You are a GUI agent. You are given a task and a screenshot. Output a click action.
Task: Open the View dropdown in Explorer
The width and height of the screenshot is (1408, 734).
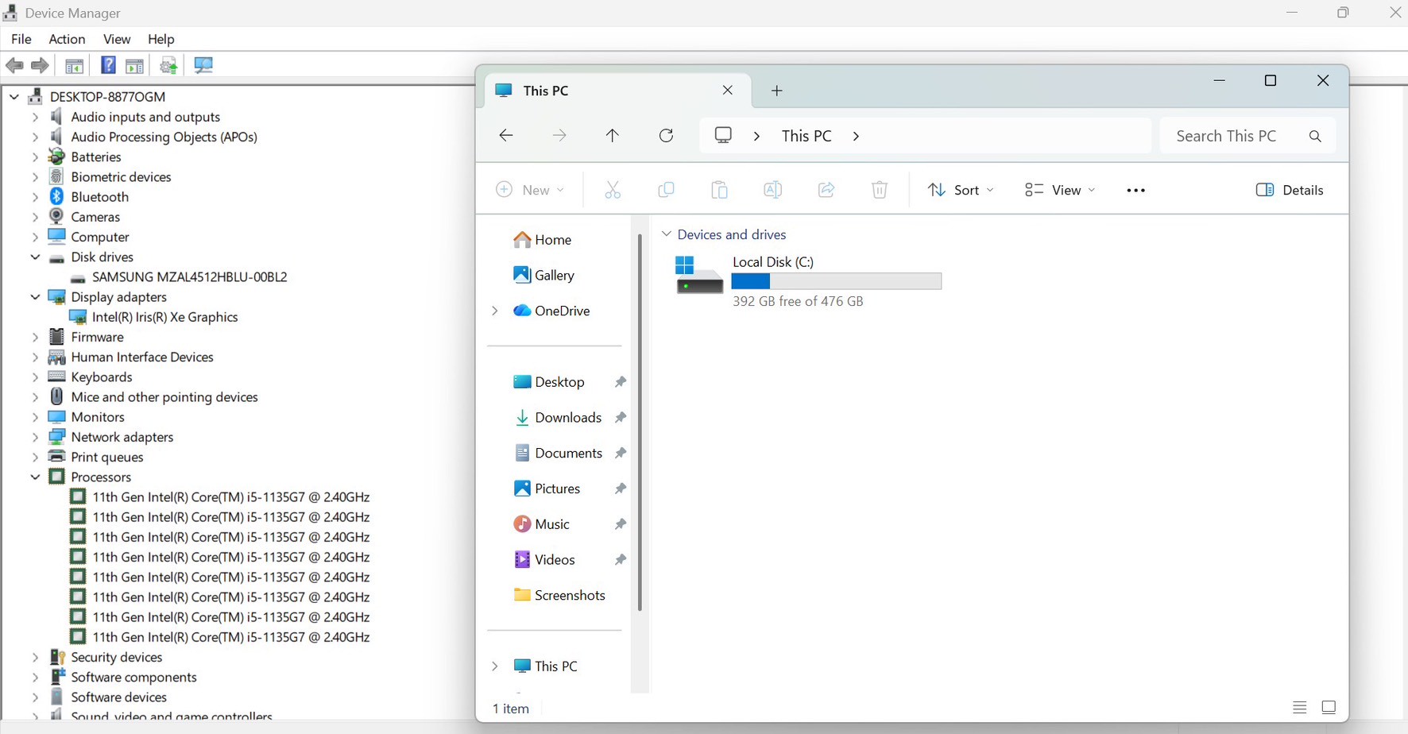tap(1060, 190)
